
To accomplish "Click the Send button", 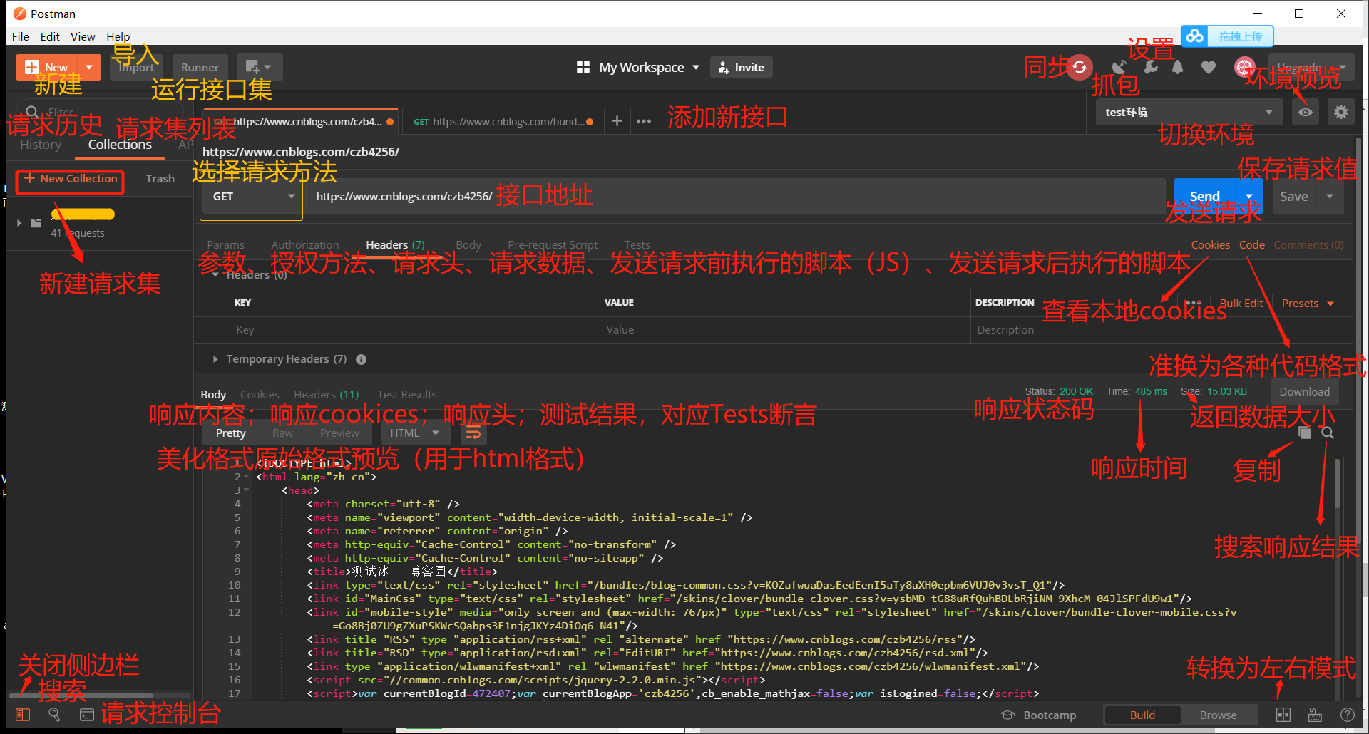I will click(1205, 196).
